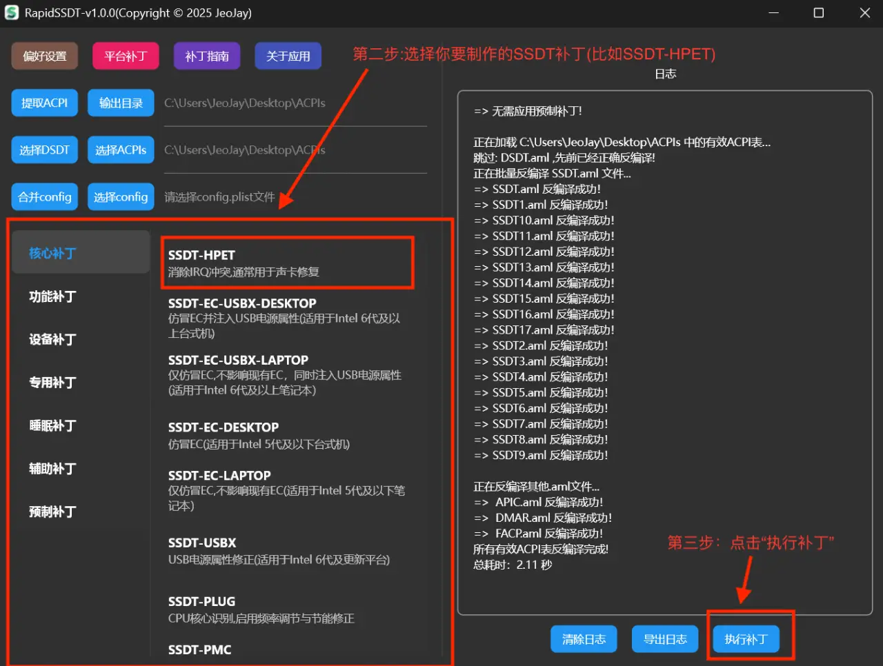The image size is (883, 666).
Task: Click 合并config button
Action: [45, 197]
